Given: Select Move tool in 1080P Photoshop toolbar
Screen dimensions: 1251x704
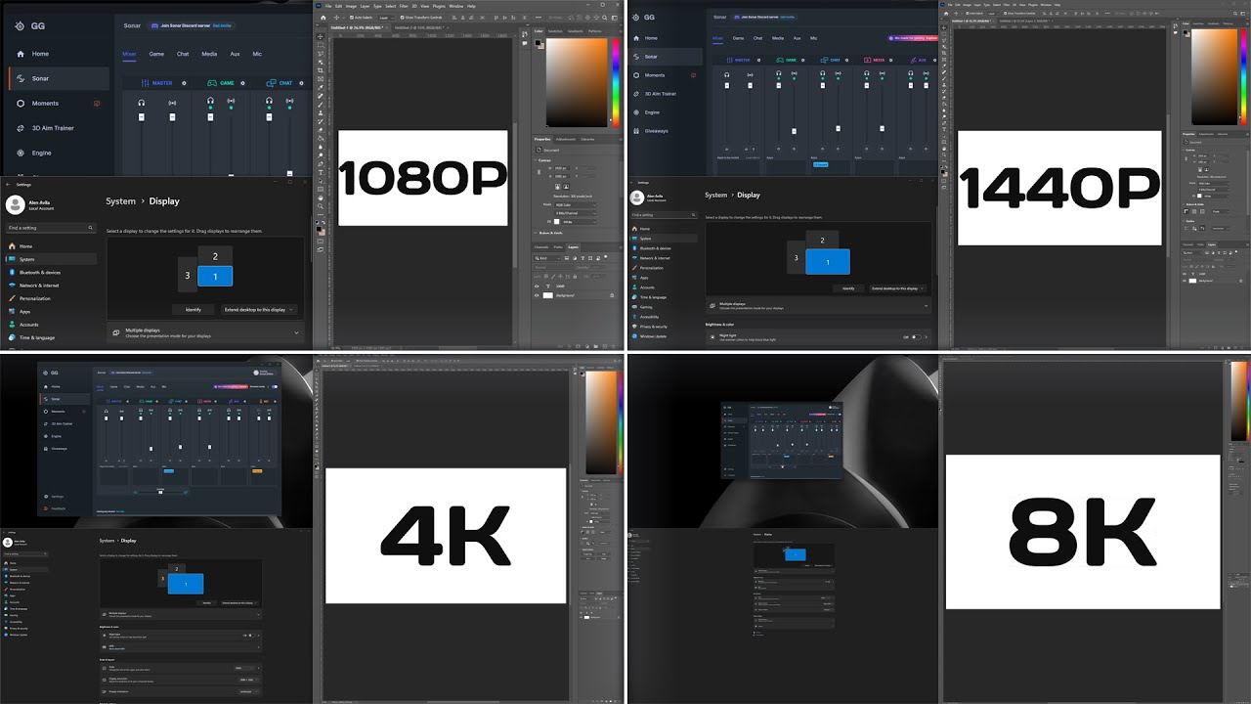Looking at the screenshot, I should [x=321, y=37].
